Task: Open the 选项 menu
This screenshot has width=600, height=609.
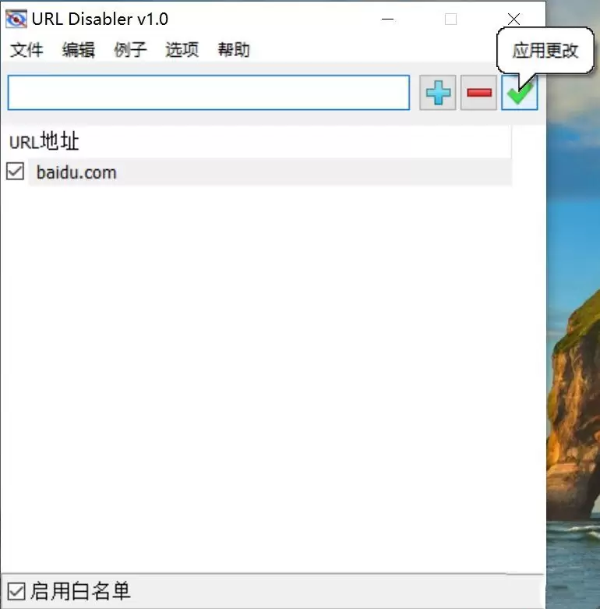Action: pyautogui.click(x=182, y=50)
